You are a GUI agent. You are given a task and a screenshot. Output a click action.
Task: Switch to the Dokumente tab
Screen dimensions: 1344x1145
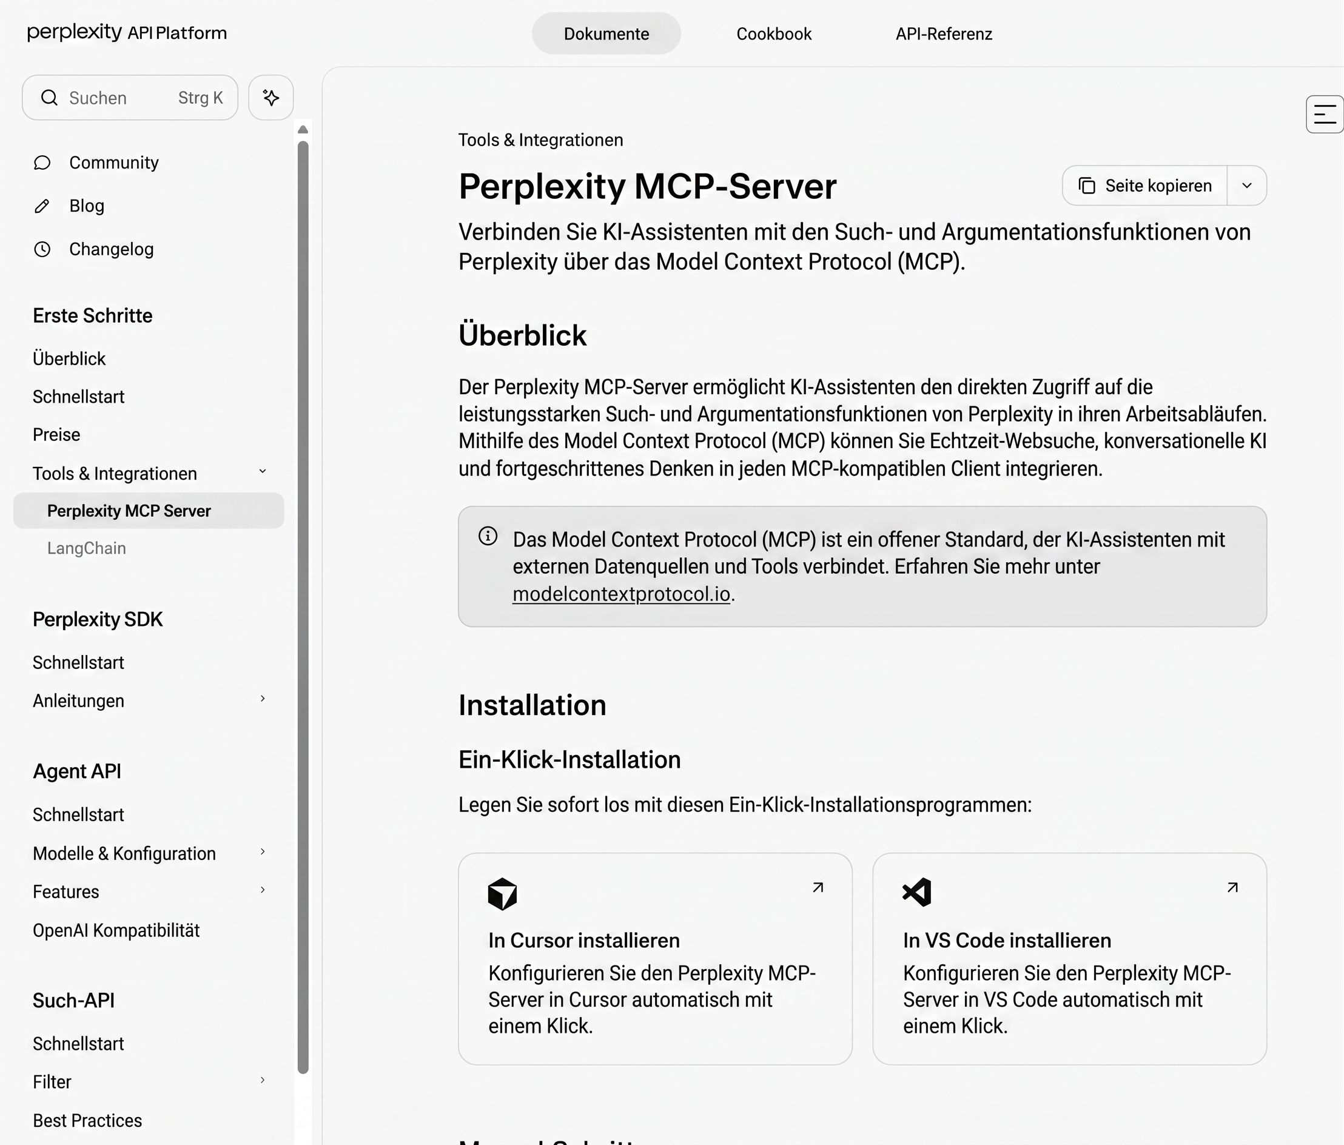606,34
